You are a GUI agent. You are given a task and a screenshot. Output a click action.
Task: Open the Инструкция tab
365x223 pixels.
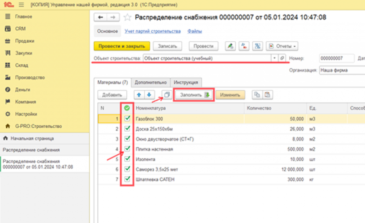186,82
